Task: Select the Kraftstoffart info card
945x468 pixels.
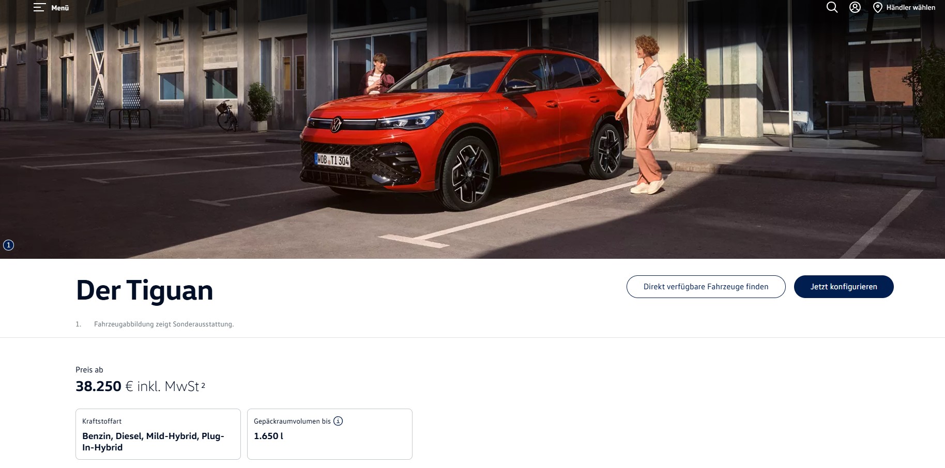Action: [158, 434]
